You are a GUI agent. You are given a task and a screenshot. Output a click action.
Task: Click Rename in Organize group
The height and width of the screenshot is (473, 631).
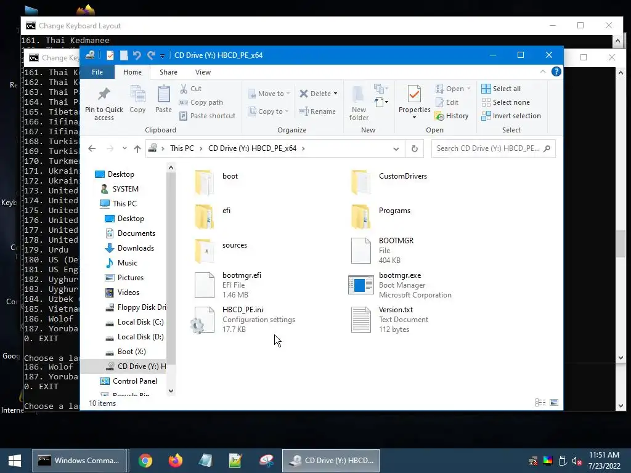(x=317, y=111)
